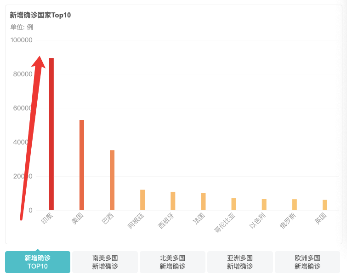This screenshot has width=347, height=280.
Task: Click the 以色列 bar
Action: [x=264, y=204]
